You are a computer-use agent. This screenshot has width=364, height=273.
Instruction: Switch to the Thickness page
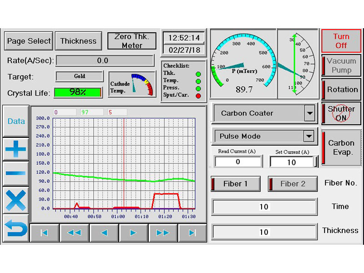pyautogui.click(x=78, y=41)
